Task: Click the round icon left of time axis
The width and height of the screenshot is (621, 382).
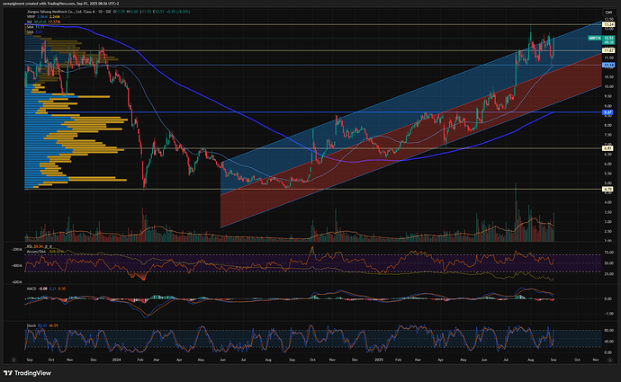Action: coord(13,360)
